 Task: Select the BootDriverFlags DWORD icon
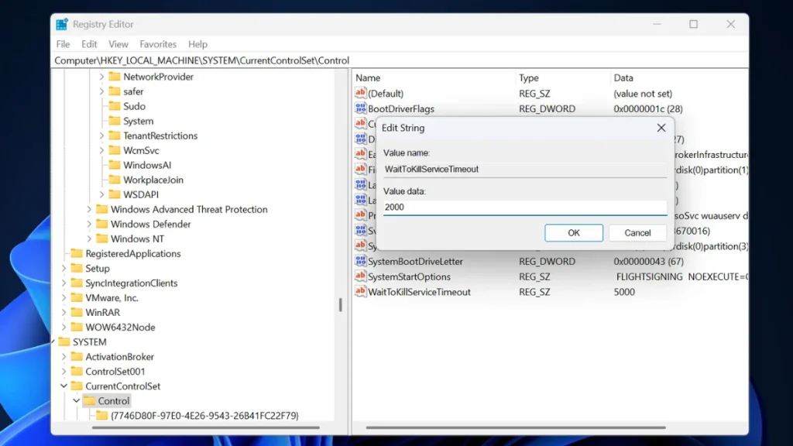click(360, 108)
